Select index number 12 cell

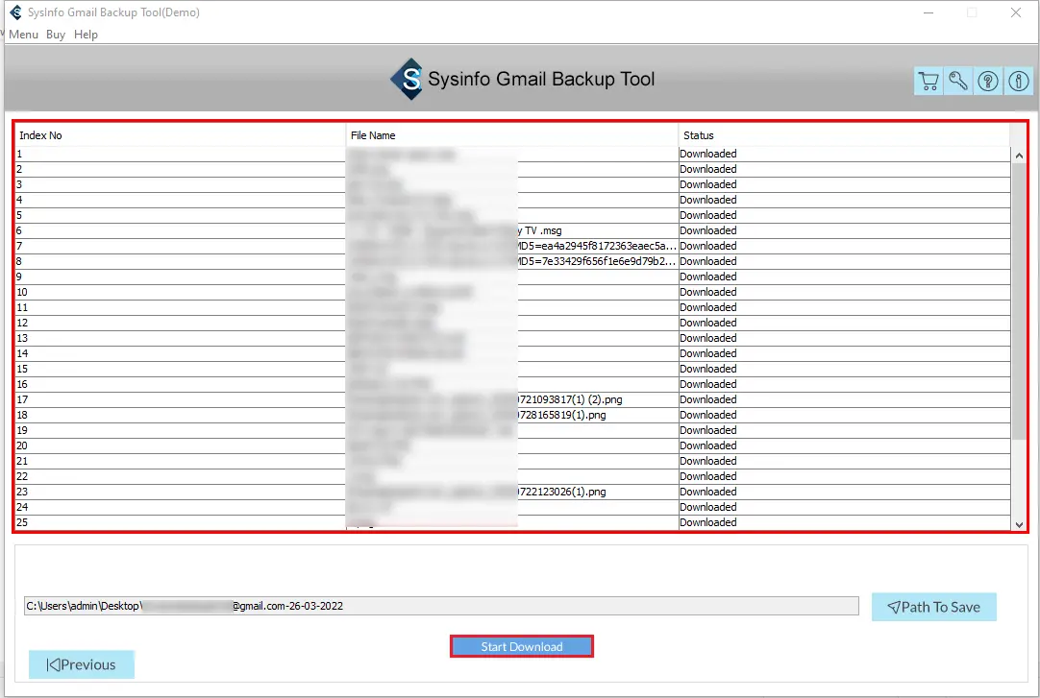[180, 323]
